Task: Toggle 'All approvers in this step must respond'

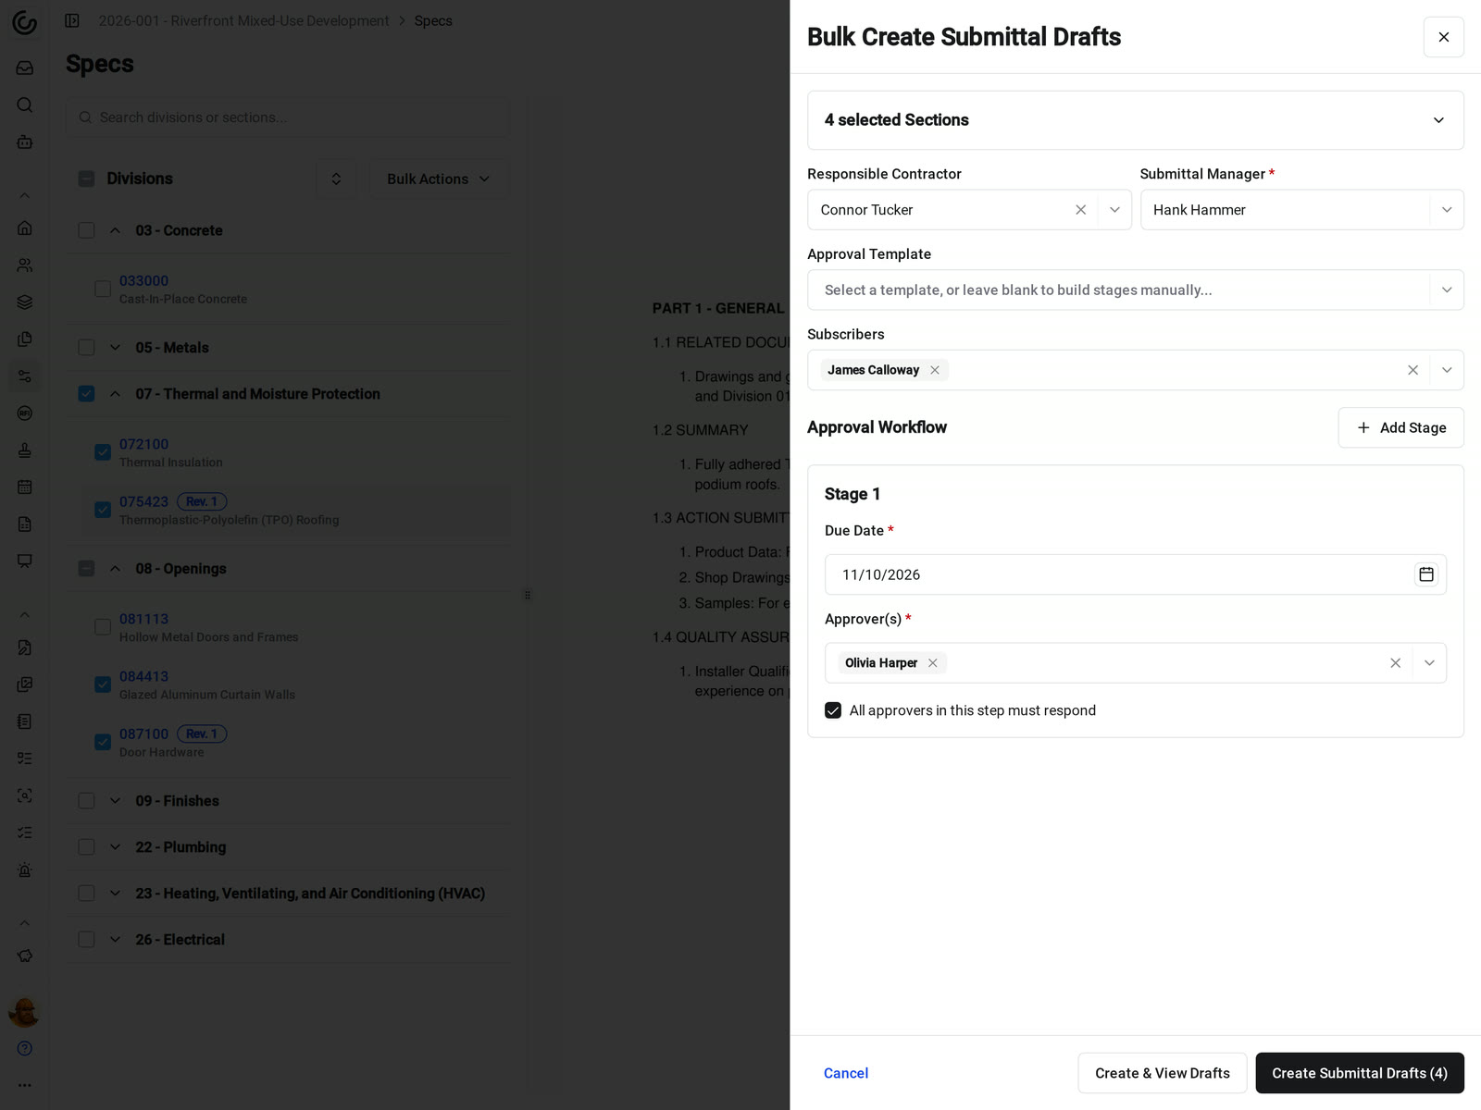Action: [833, 710]
